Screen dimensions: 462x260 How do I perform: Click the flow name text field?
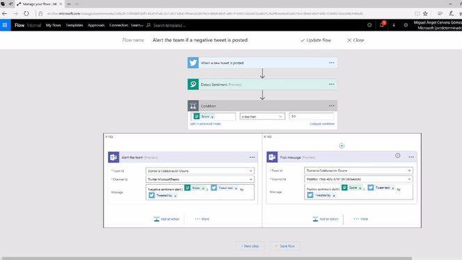[x=200, y=40]
